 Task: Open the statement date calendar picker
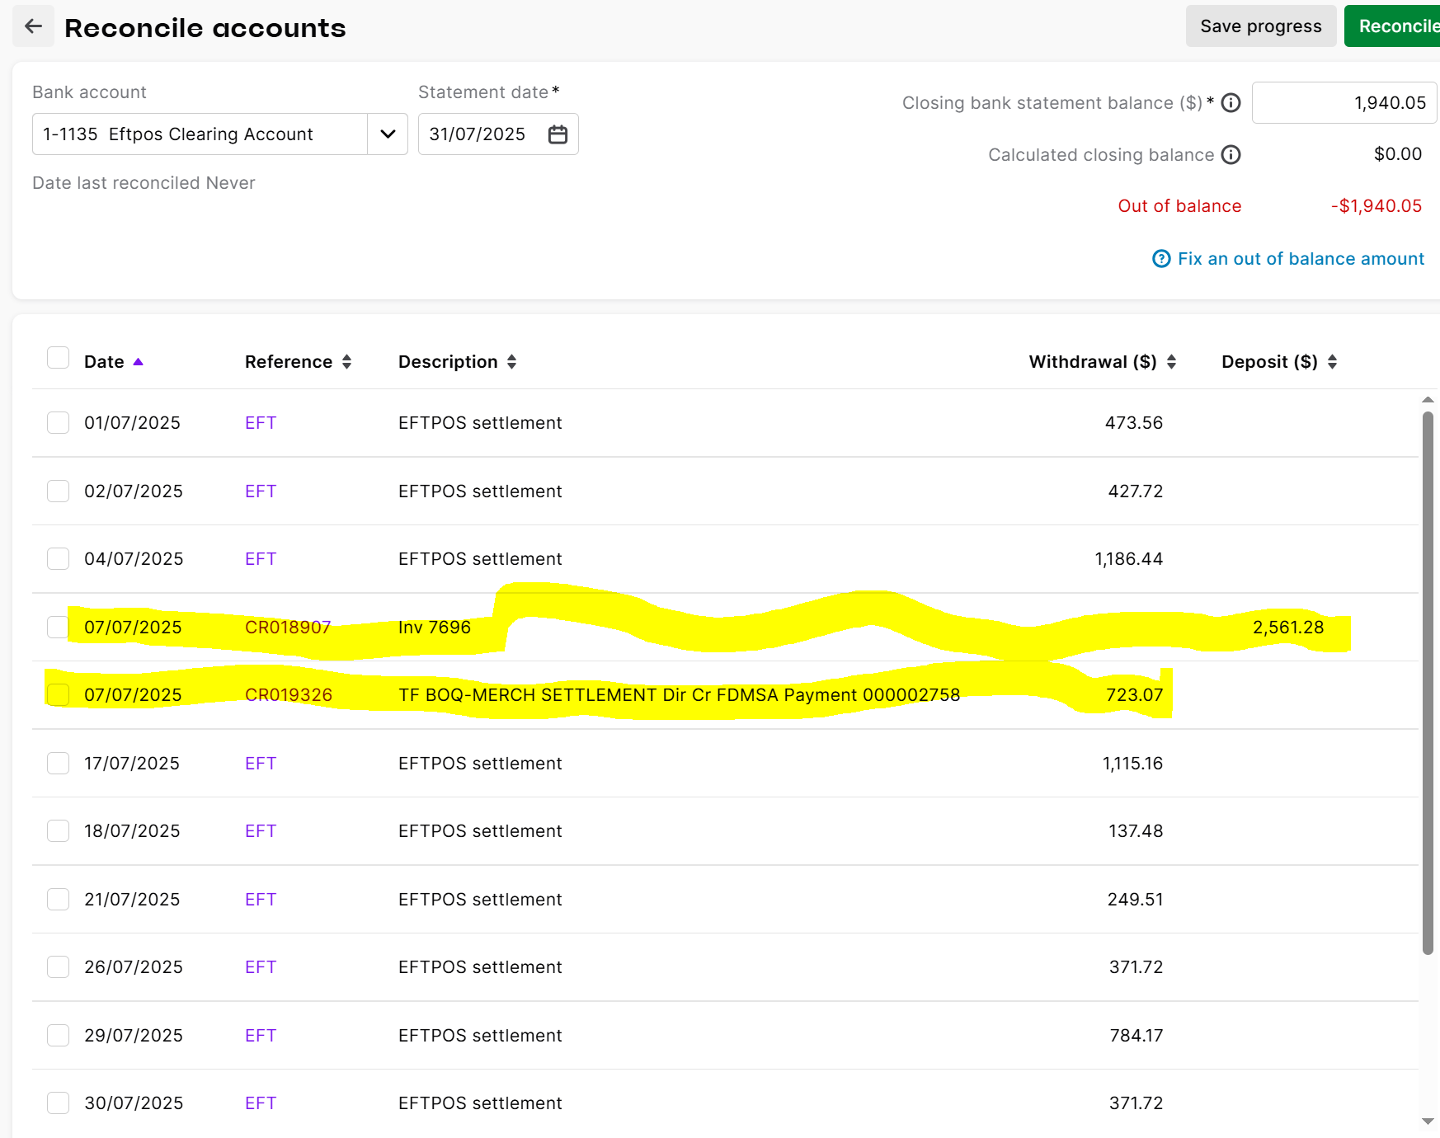[x=558, y=134]
